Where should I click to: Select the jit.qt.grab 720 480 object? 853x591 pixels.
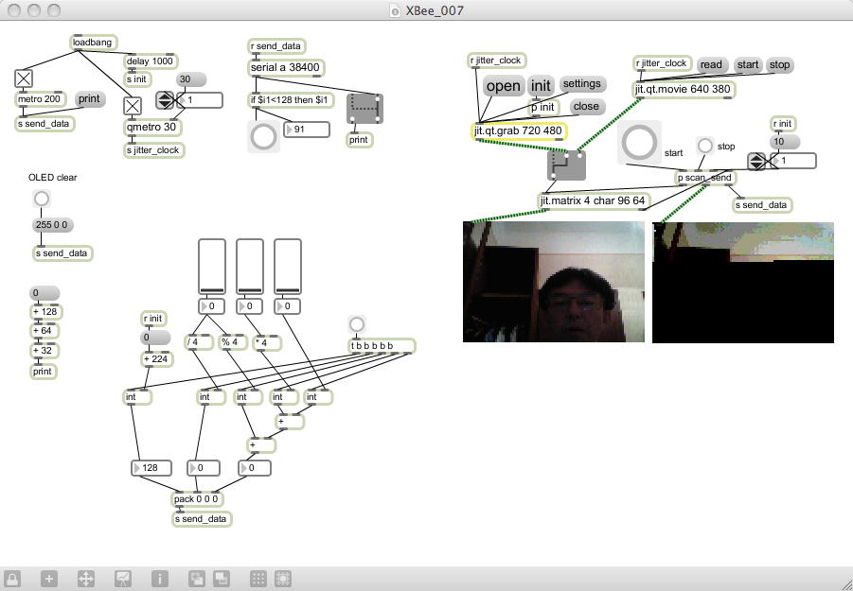[x=519, y=131]
